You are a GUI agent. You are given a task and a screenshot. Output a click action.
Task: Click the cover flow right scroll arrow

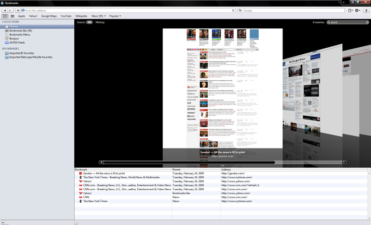point(344,162)
